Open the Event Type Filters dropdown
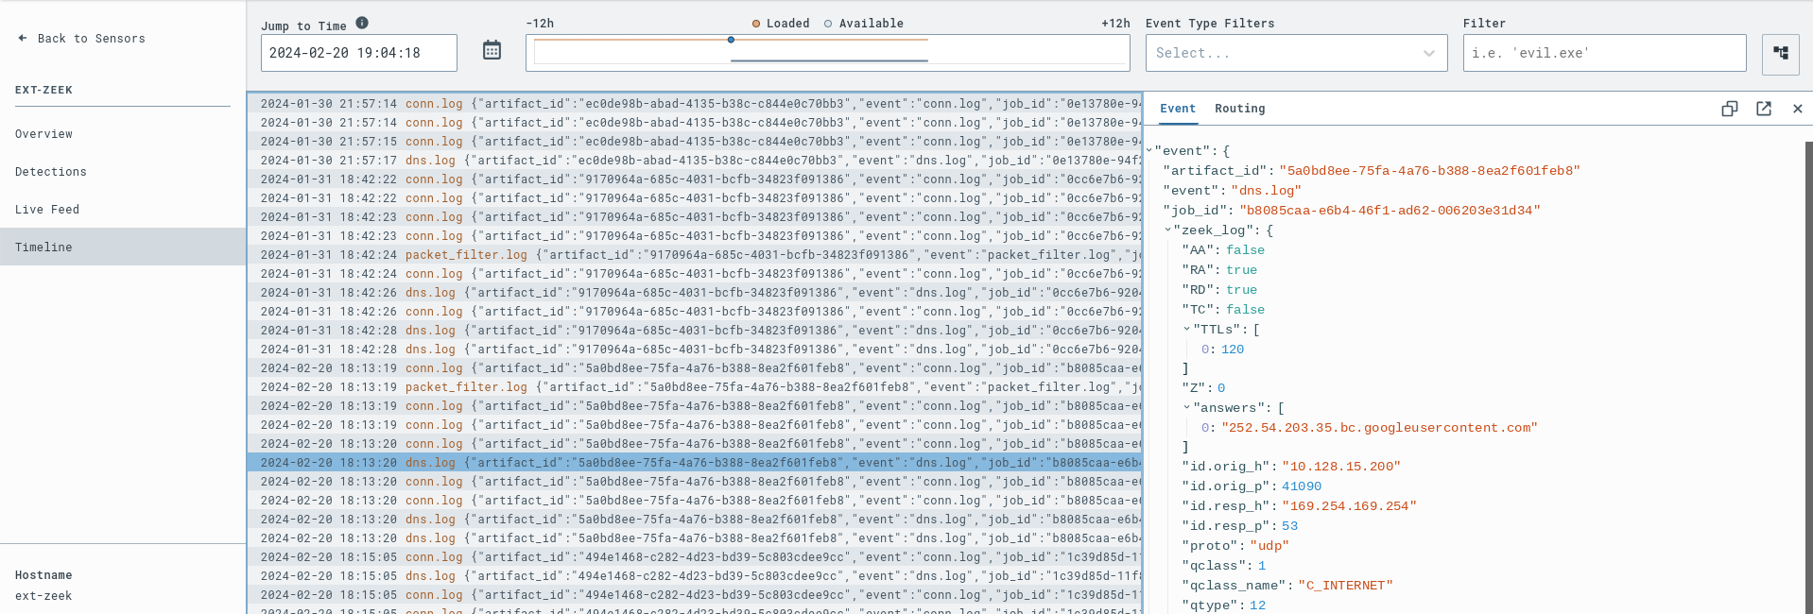Screen dimensions: 1813x614 coord(1296,53)
